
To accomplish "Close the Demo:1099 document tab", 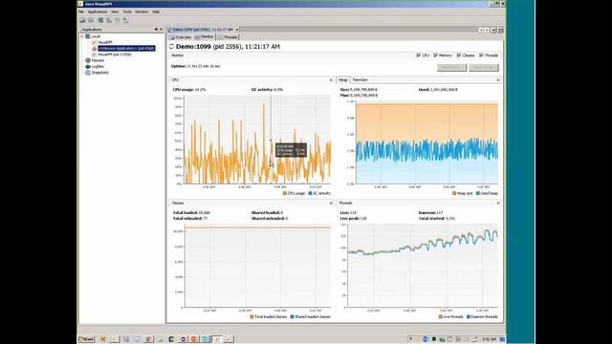I will [x=237, y=30].
